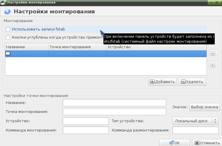222x146 pixels.
Task: Focus the Устройство input field
Action: (86, 121)
